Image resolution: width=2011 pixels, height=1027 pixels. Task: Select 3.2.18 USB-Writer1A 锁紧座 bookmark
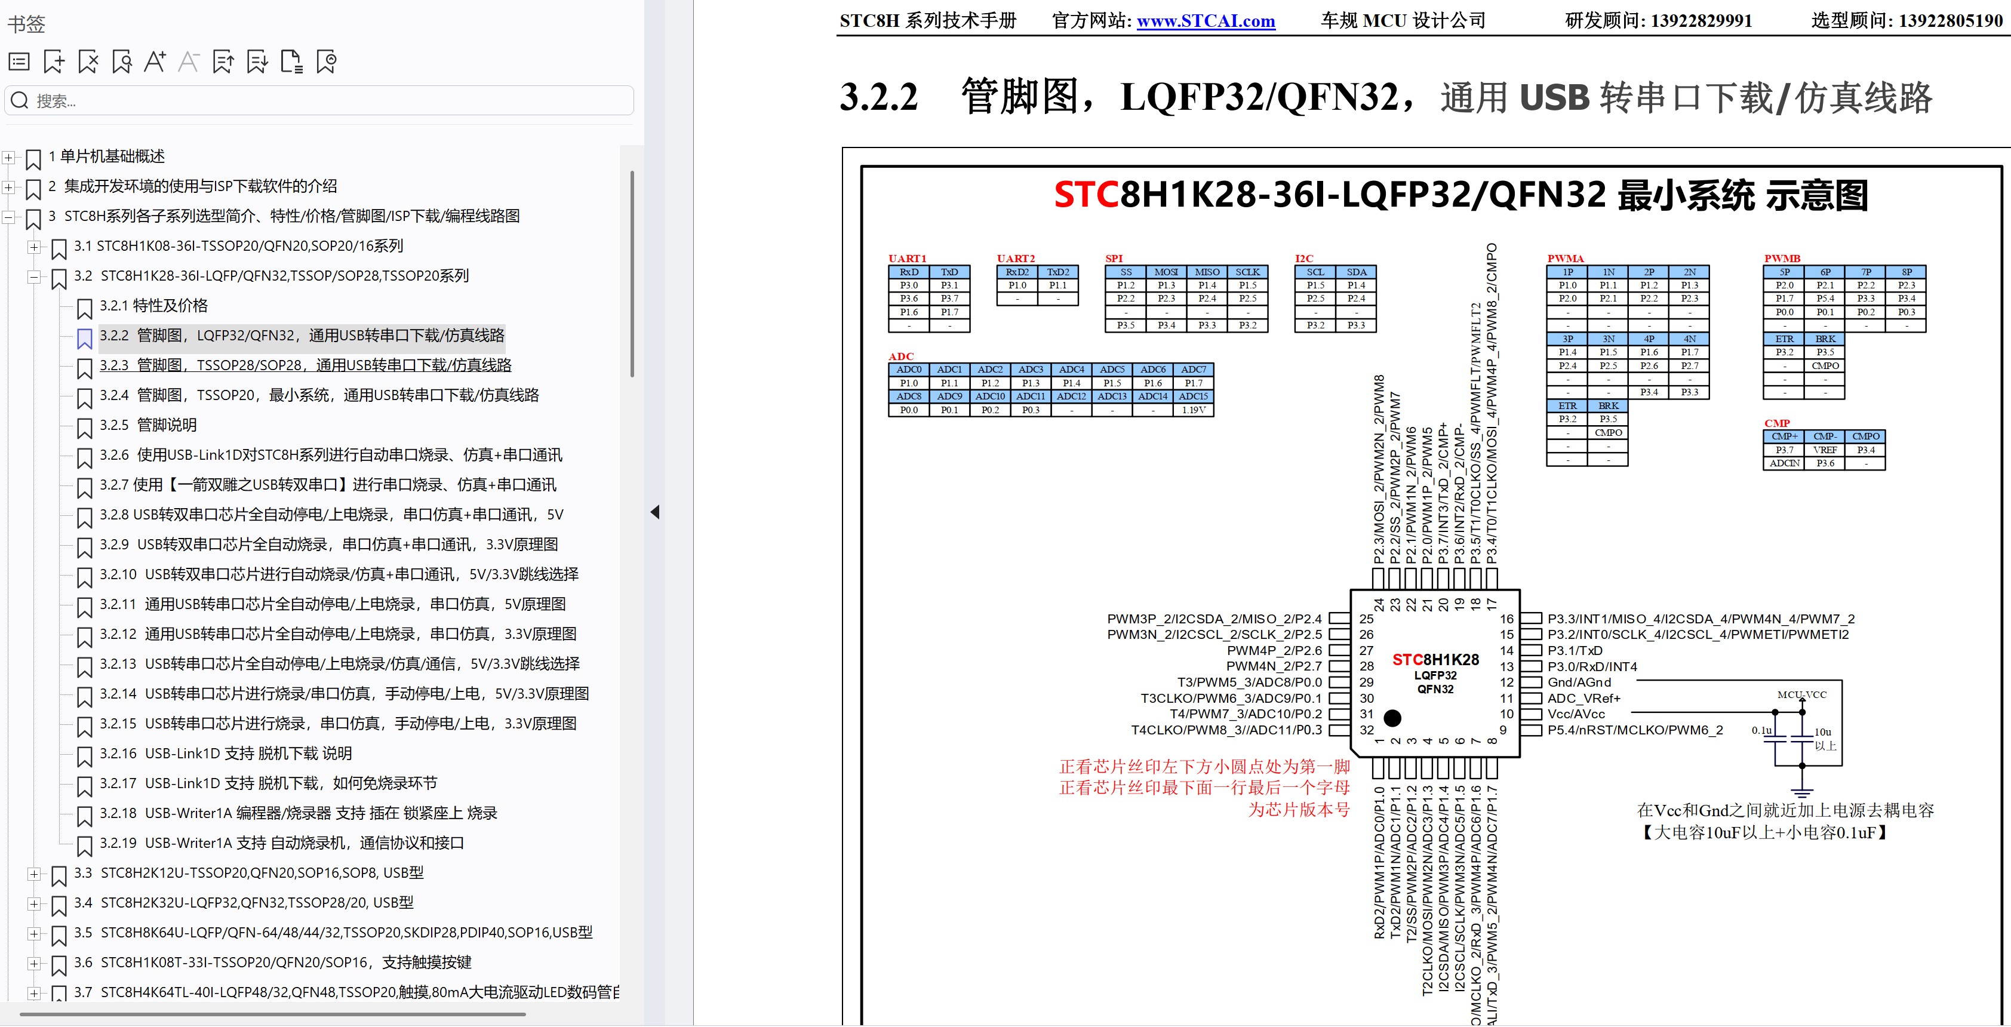pyautogui.click(x=298, y=813)
